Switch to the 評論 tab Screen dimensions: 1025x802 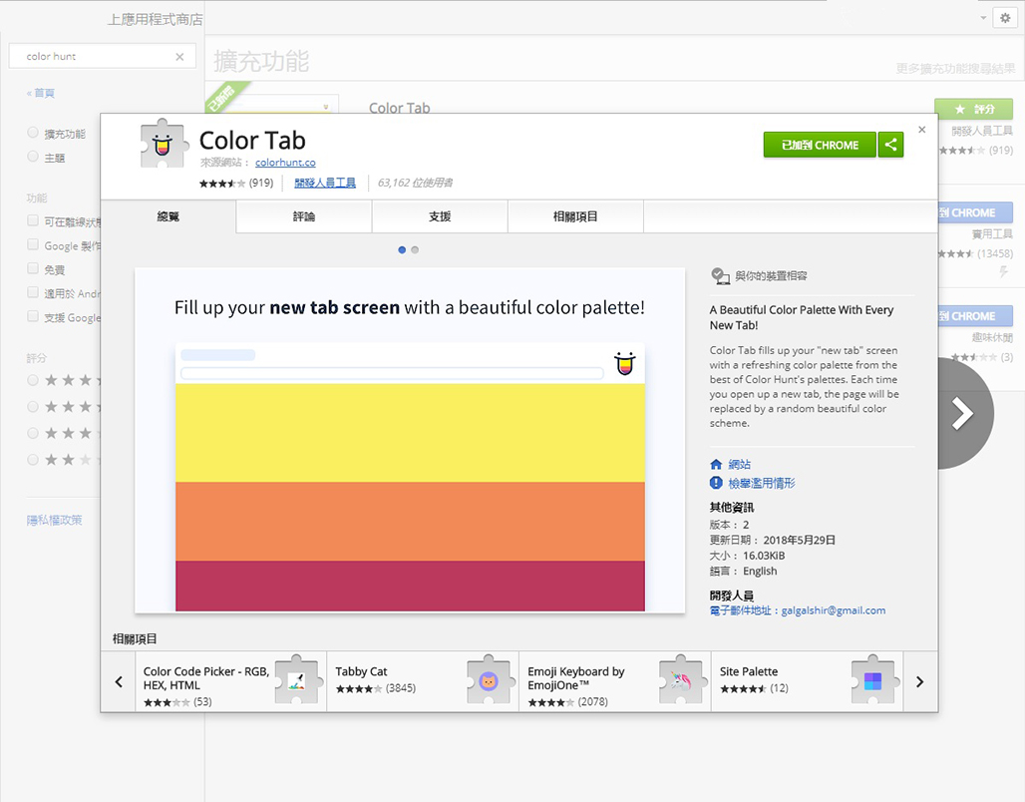click(304, 216)
